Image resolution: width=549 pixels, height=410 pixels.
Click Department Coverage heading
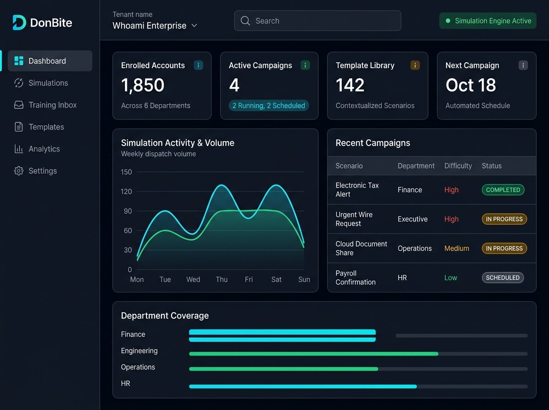165,316
